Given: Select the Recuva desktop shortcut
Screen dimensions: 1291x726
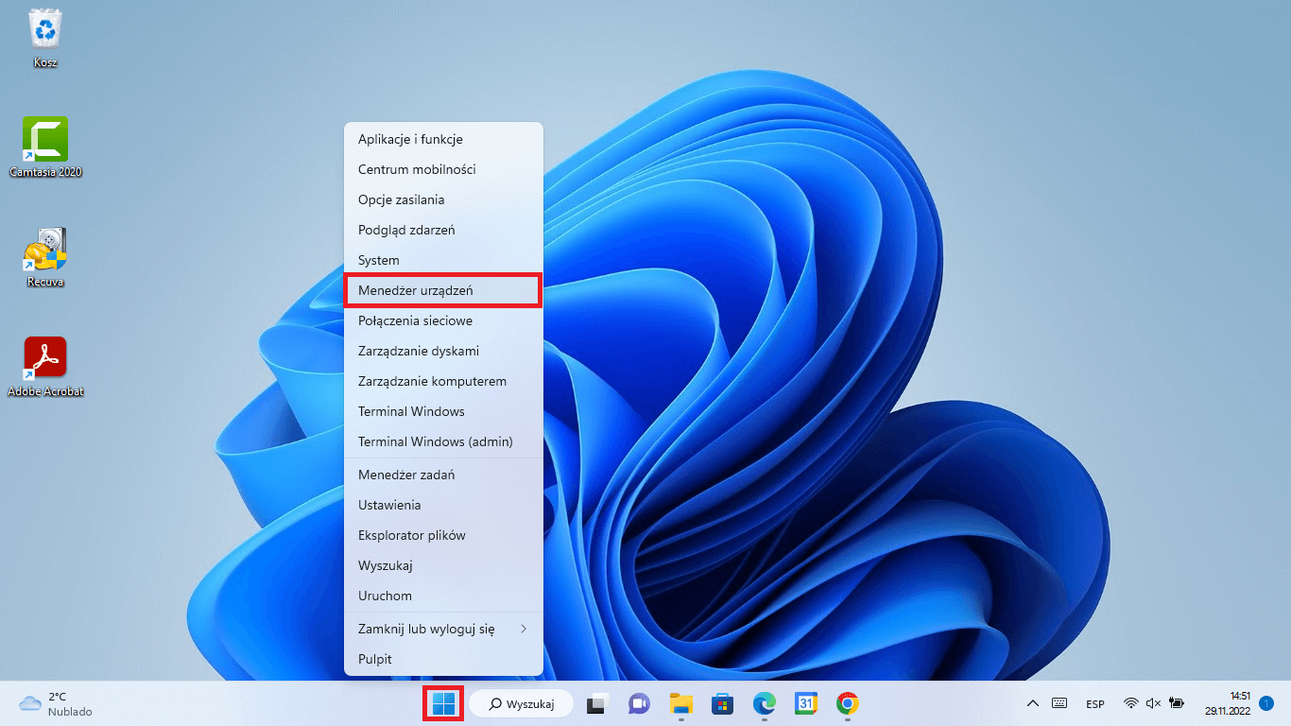Looking at the screenshot, I should (45, 257).
